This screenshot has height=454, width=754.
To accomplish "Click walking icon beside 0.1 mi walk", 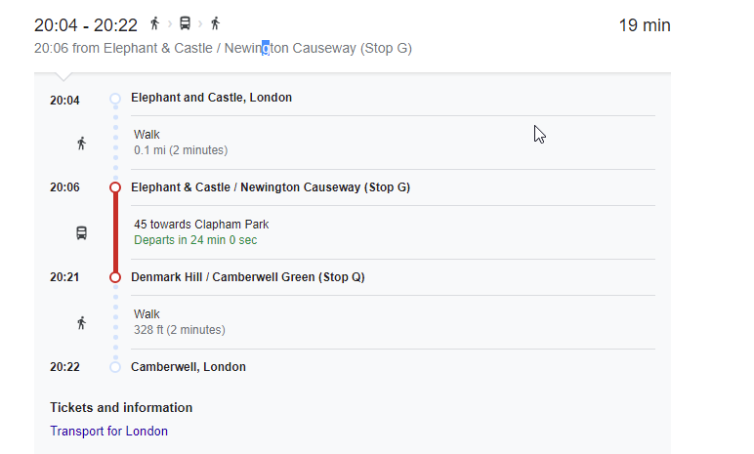I will (x=82, y=144).
